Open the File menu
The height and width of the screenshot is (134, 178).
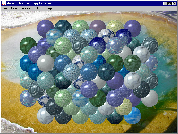[5, 8]
